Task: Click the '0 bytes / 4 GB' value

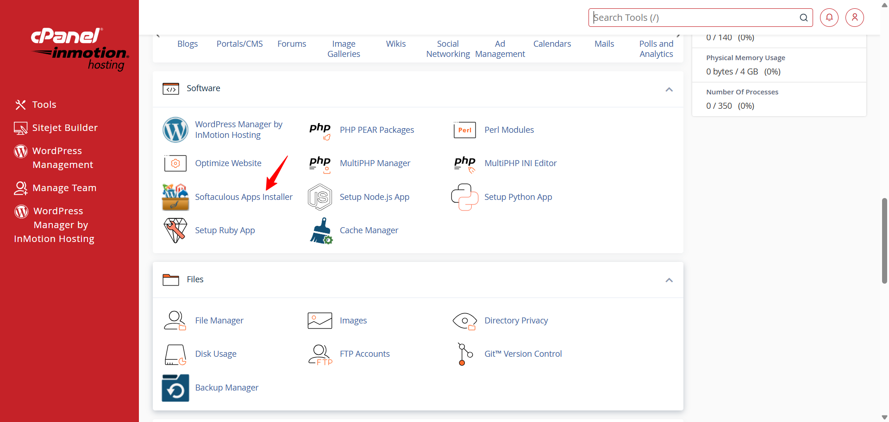Action: (x=732, y=72)
